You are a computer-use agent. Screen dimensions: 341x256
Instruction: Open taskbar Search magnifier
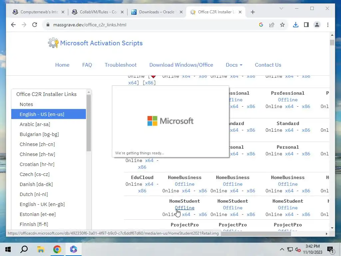(24, 249)
